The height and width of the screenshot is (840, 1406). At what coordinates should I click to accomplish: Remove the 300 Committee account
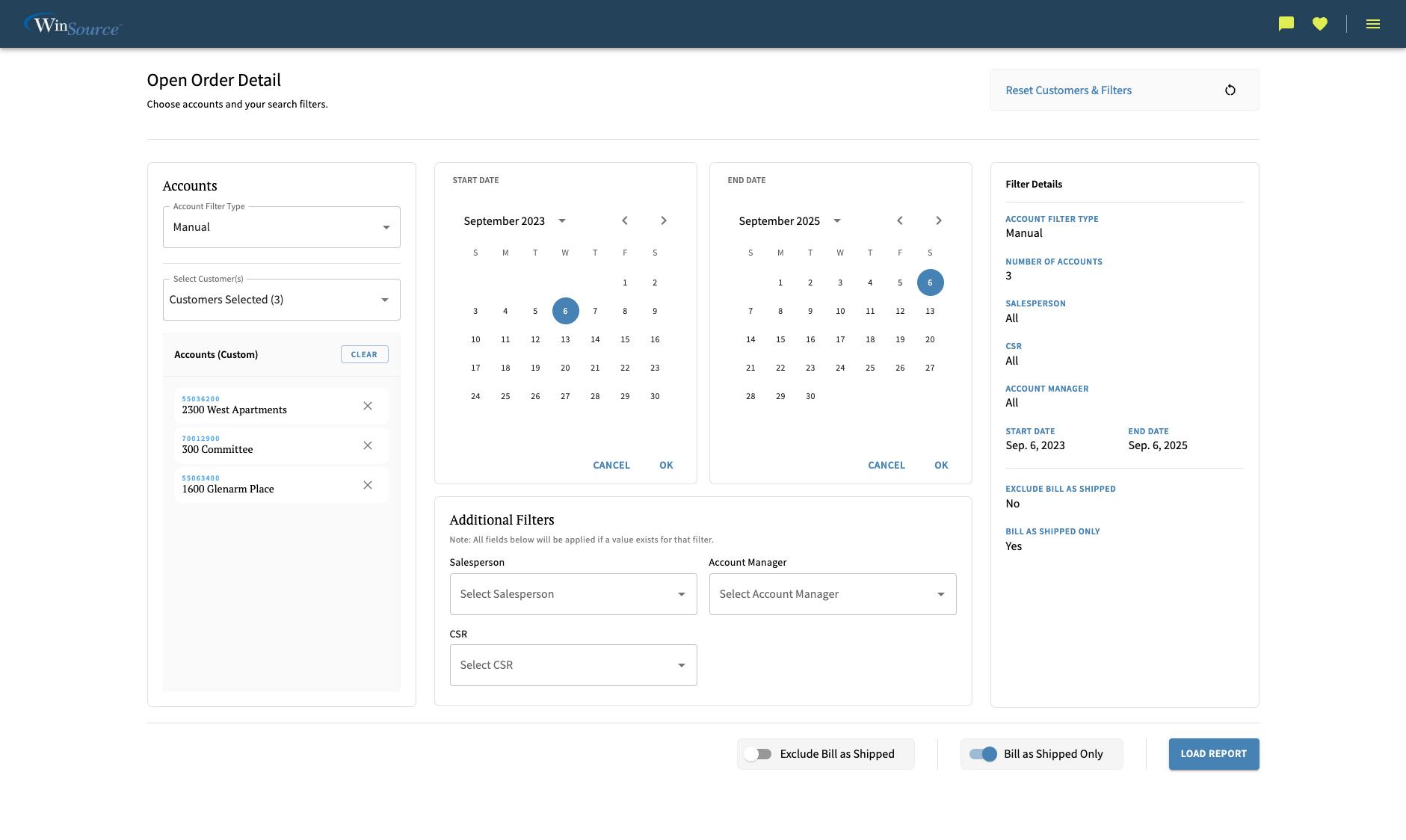click(368, 445)
